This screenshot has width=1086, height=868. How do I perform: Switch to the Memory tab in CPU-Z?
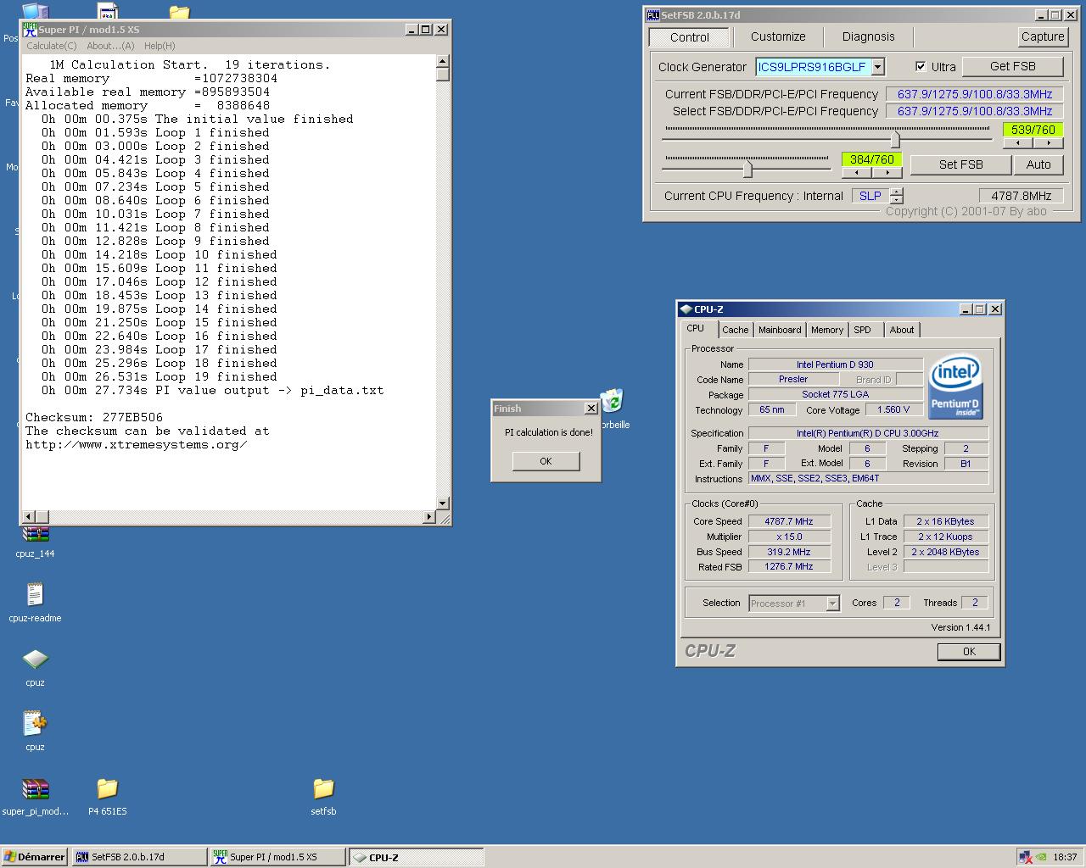click(827, 330)
